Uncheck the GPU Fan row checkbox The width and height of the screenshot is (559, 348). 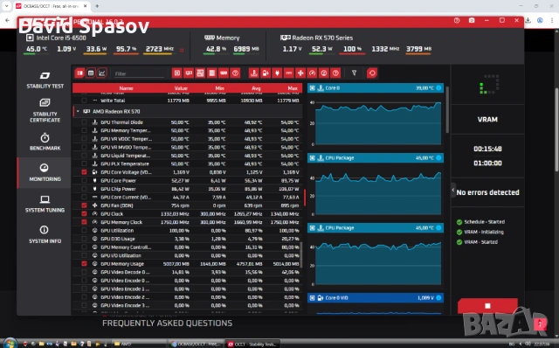[x=84, y=205]
